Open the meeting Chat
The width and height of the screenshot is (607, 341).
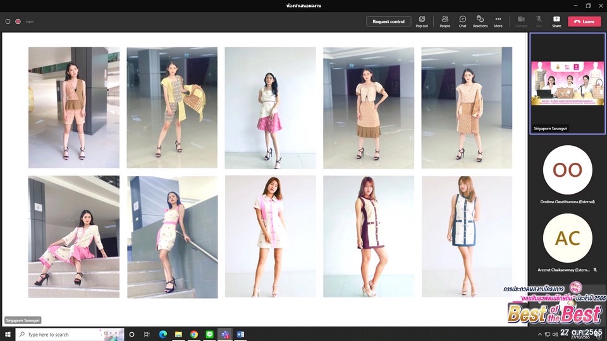click(462, 21)
